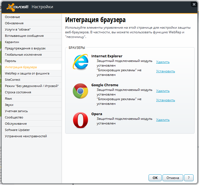Viewport: 199px width, 185px height.
Task: Open the Сообщество section
Action: [32, 117]
